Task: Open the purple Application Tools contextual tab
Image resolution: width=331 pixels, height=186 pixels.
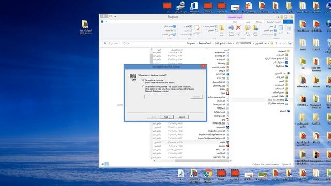Action: 235,17
